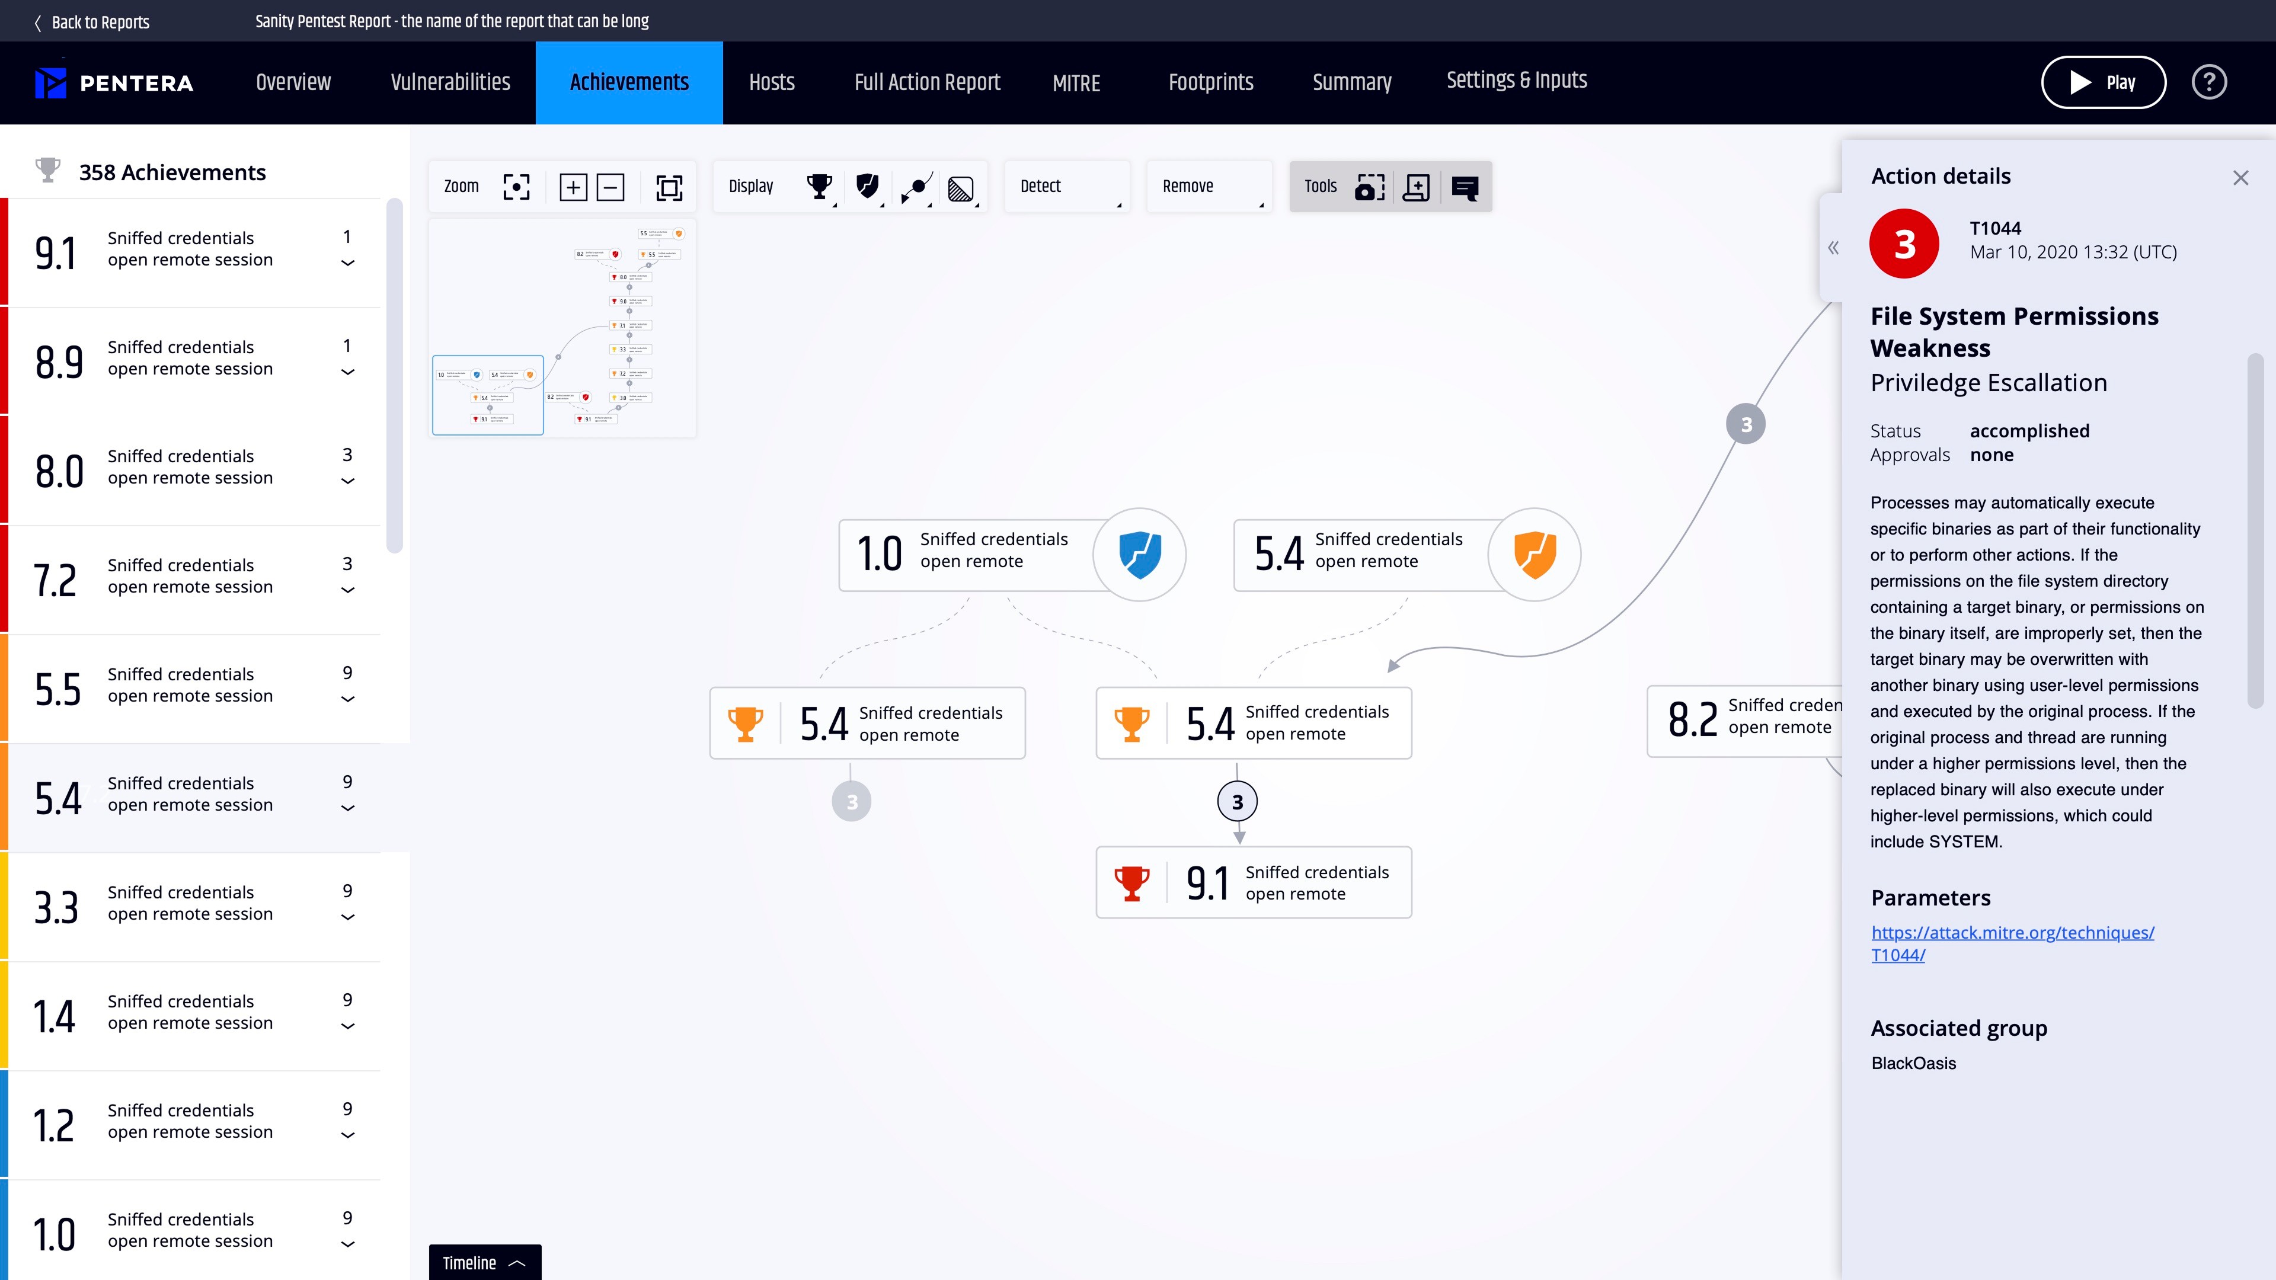This screenshot has height=1280, width=2276.
Task: Click the screenshot capture tool icon
Action: point(1370,187)
